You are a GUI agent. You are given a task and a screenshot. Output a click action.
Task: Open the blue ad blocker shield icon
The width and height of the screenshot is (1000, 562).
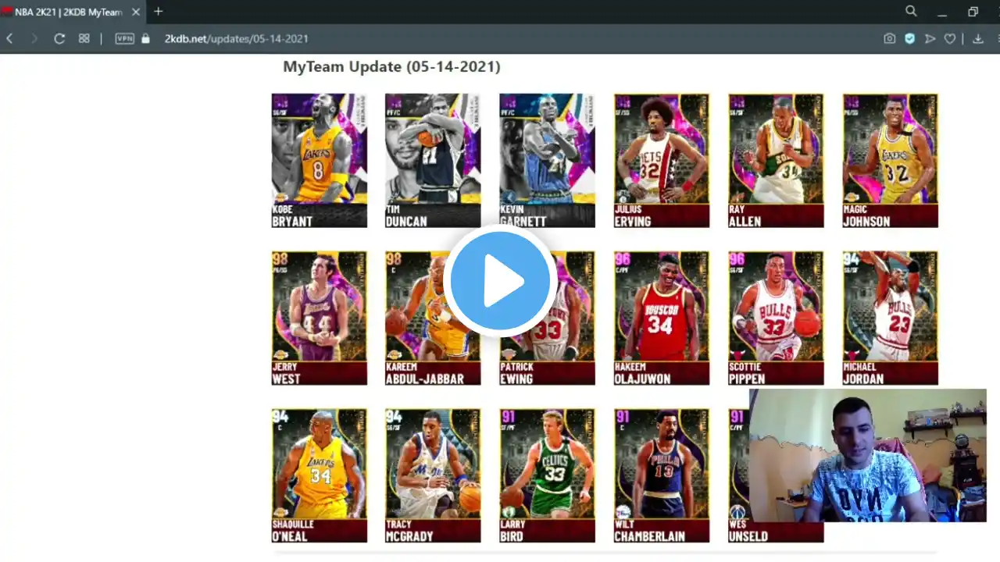[910, 38]
